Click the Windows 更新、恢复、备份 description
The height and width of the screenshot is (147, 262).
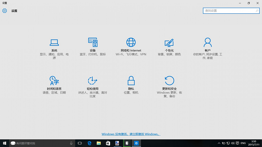169,94
